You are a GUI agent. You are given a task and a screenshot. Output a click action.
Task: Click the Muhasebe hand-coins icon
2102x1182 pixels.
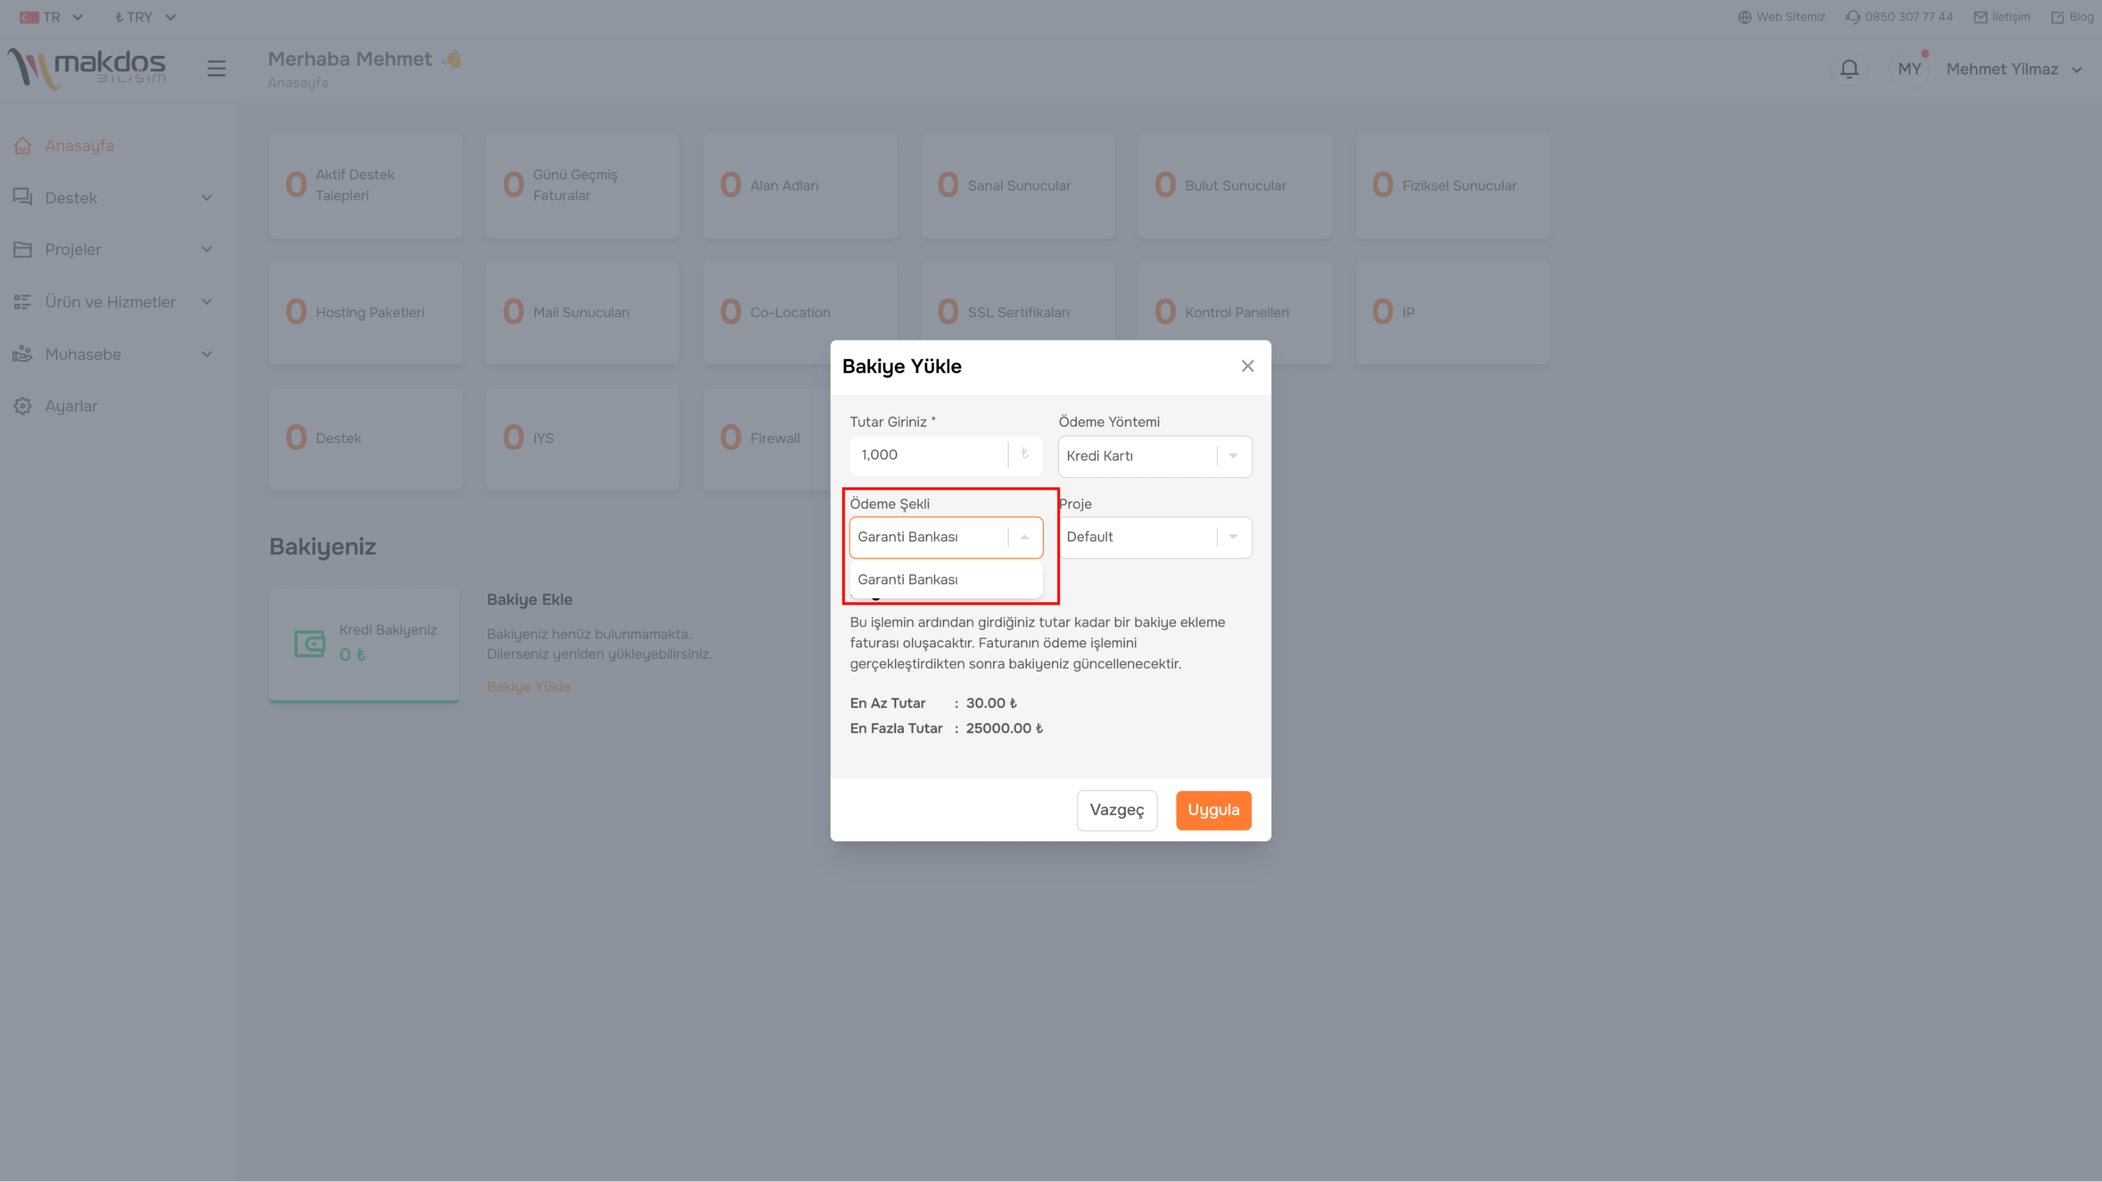click(23, 354)
